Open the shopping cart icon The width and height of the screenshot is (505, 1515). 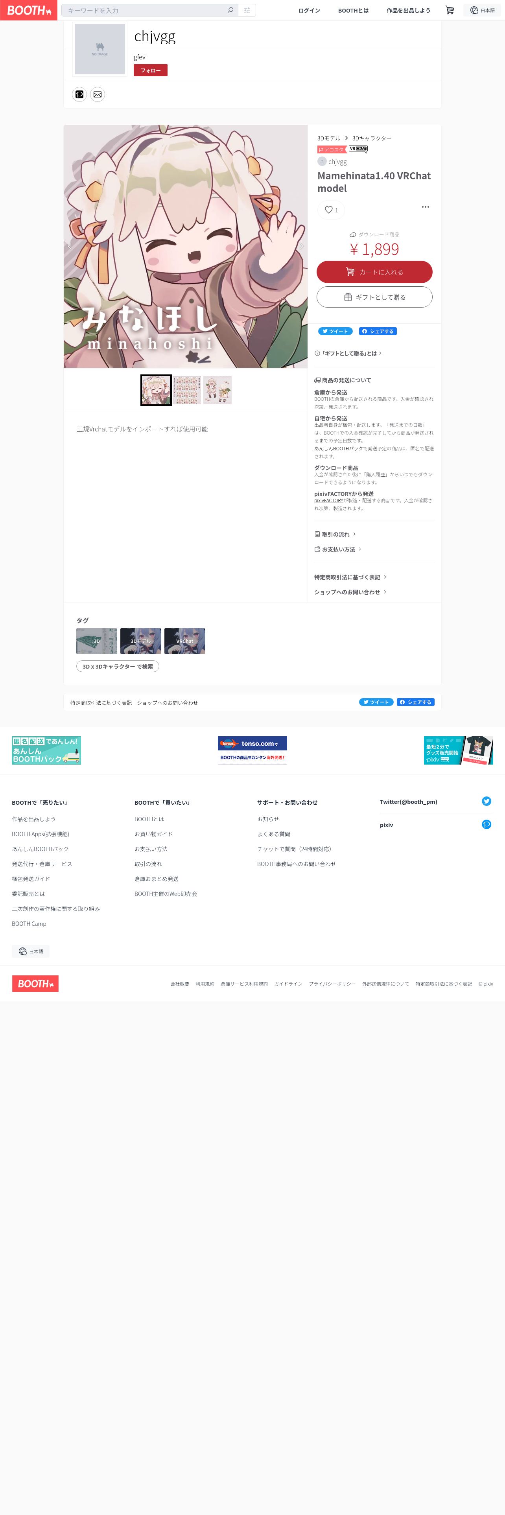pyautogui.click(x=450, y=10)
